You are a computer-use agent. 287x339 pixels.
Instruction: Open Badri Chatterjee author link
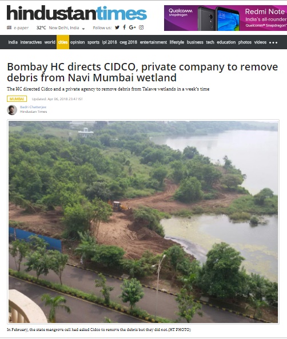pos(33,107)
